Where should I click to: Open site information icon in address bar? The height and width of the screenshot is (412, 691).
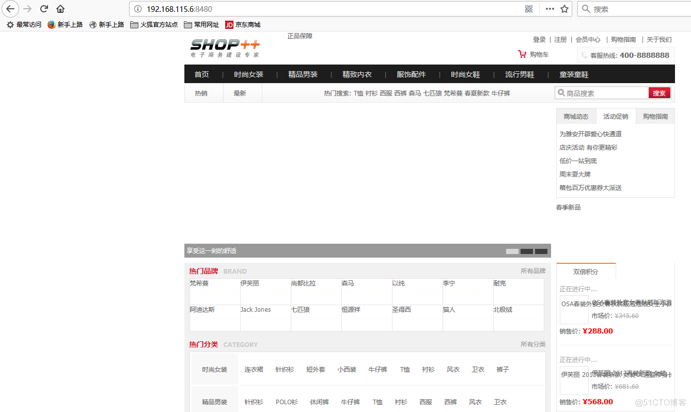(137, 9)
